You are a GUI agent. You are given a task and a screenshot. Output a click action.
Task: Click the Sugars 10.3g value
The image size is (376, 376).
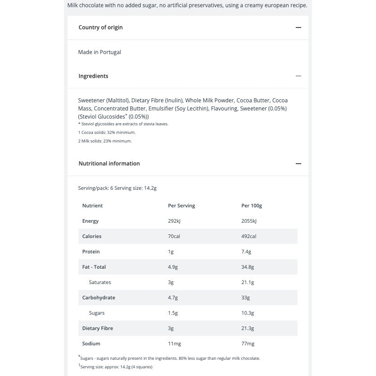(x=248, y=313)
